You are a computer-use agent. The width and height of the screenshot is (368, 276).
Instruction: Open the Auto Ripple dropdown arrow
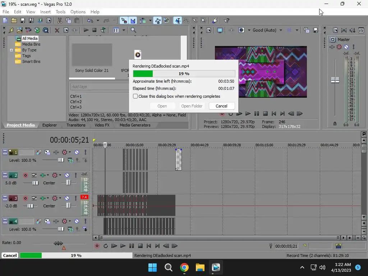click(x=150, y=20)
